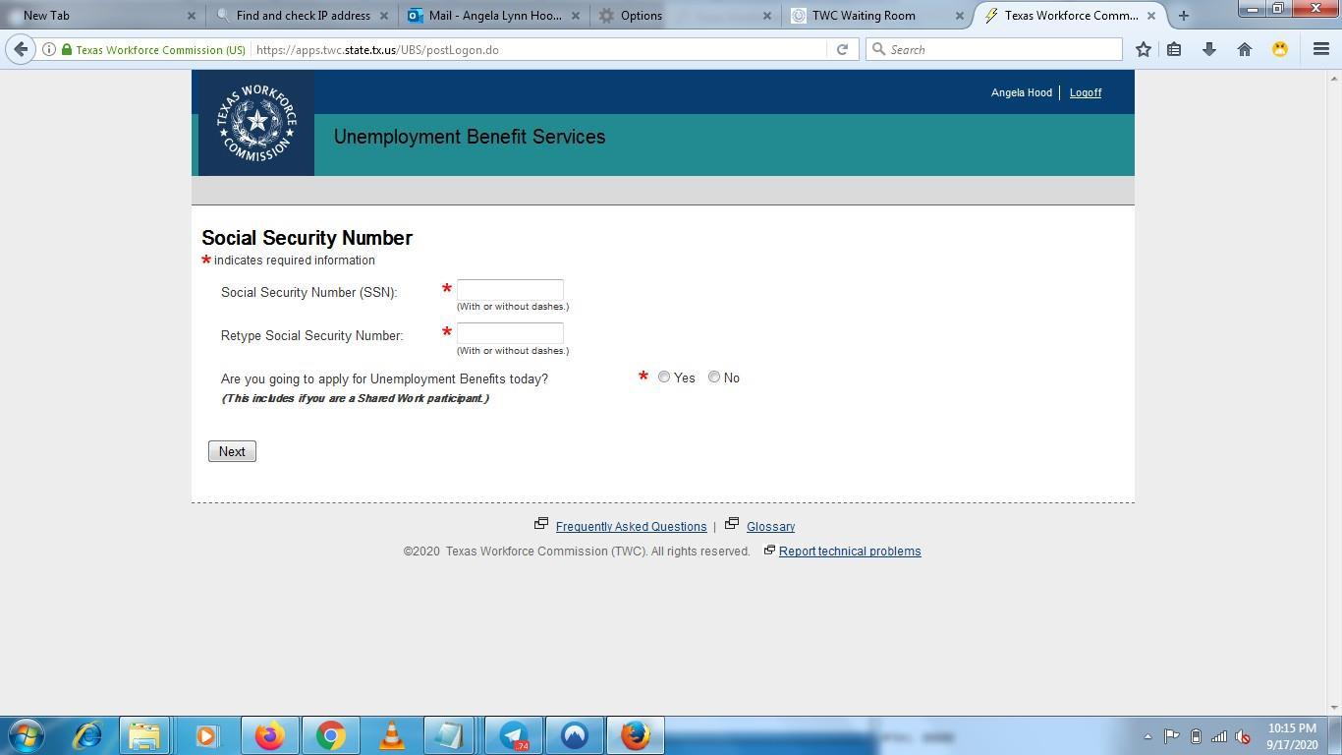Click the Social Security Number heading

(x=307, y=238)
